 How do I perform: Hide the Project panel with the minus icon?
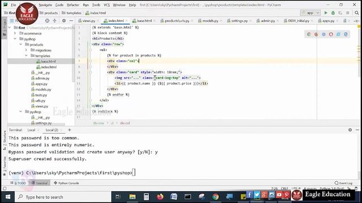[71, 21]
